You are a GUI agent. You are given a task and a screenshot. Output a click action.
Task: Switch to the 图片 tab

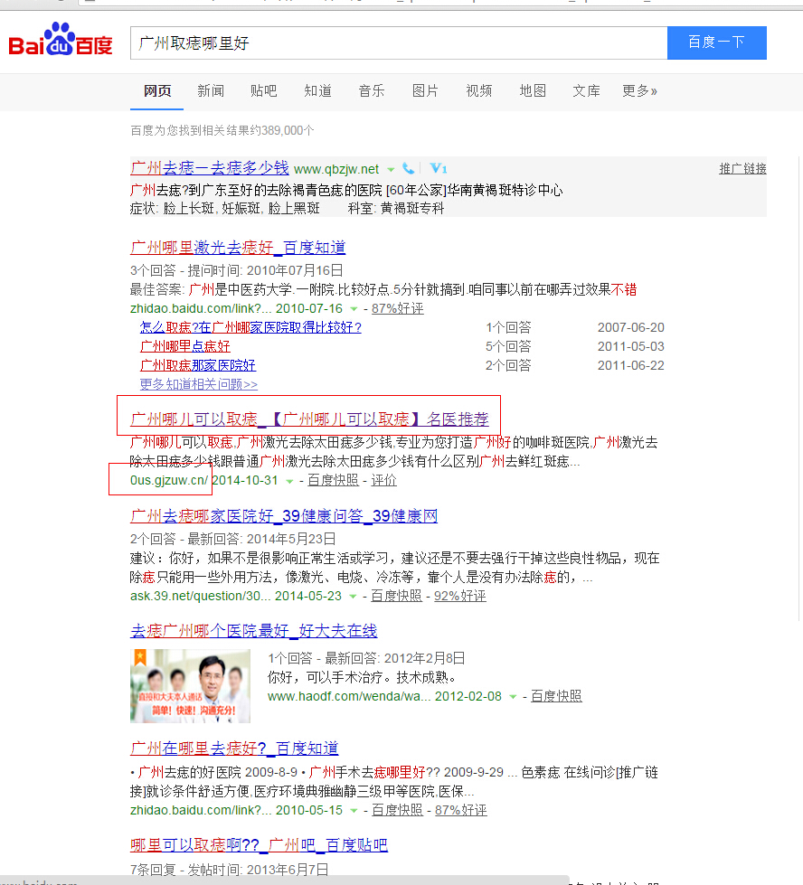tap(425, 91)
